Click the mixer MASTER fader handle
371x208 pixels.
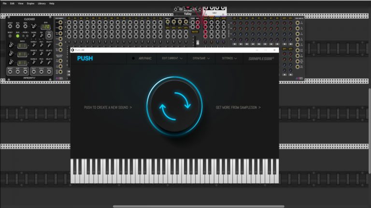[x=198, y=42]
